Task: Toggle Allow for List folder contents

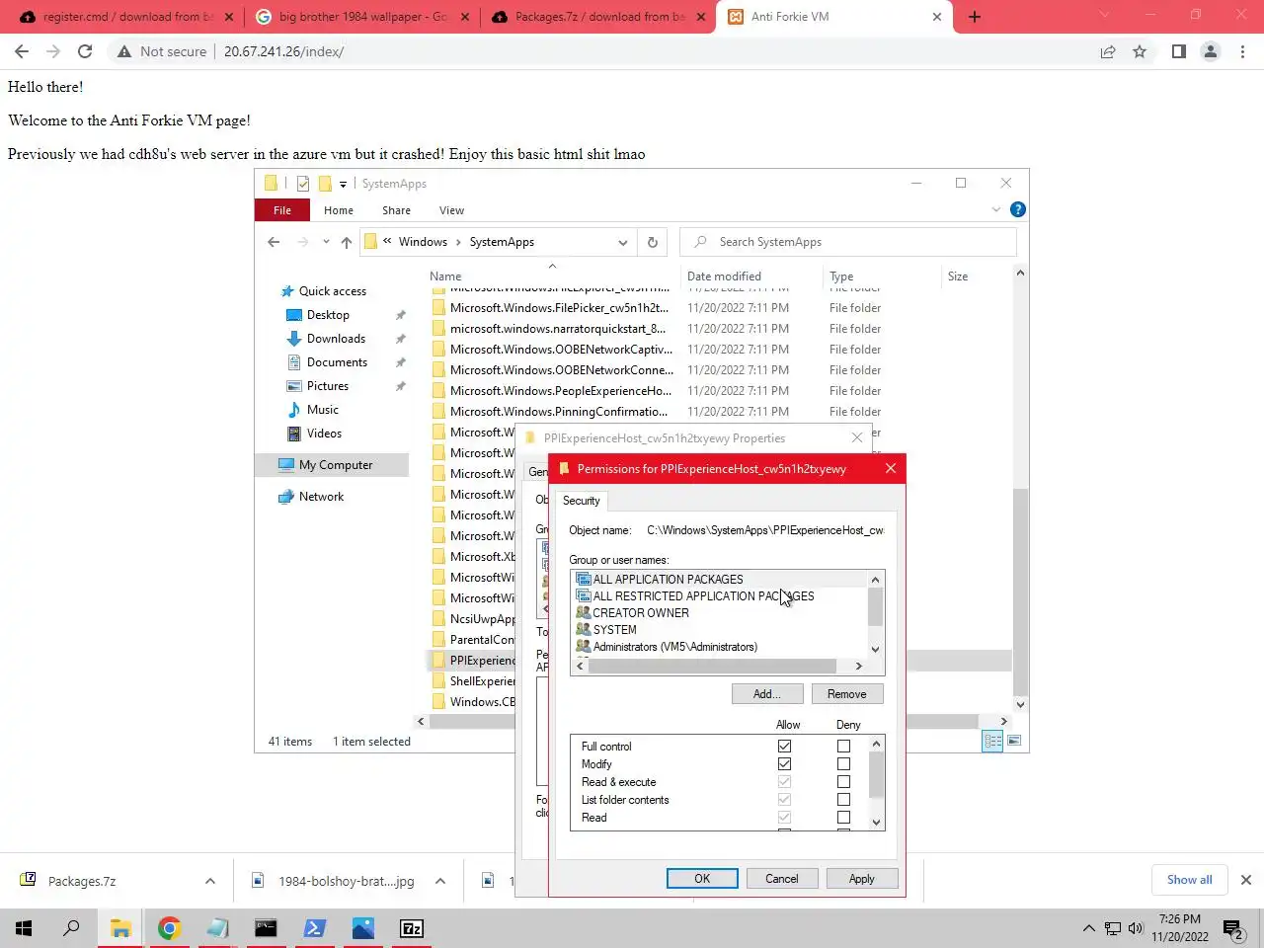Action: [784, 800]
